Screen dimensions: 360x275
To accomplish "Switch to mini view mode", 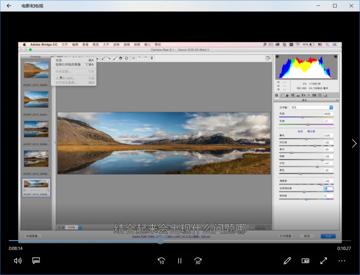I will (305, 261).
